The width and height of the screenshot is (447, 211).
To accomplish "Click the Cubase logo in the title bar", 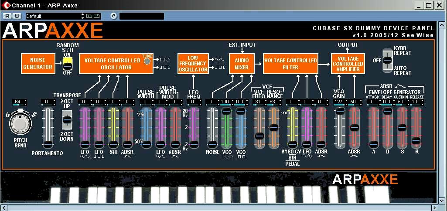I will pos(6,5).
